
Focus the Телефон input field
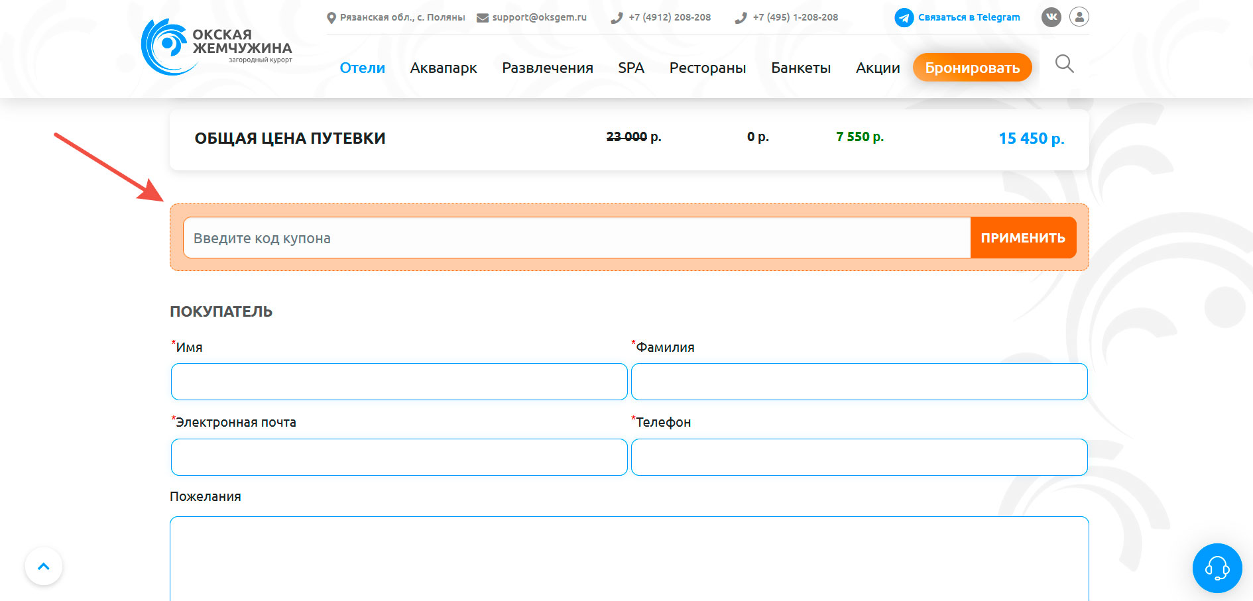tap(859, 457)
